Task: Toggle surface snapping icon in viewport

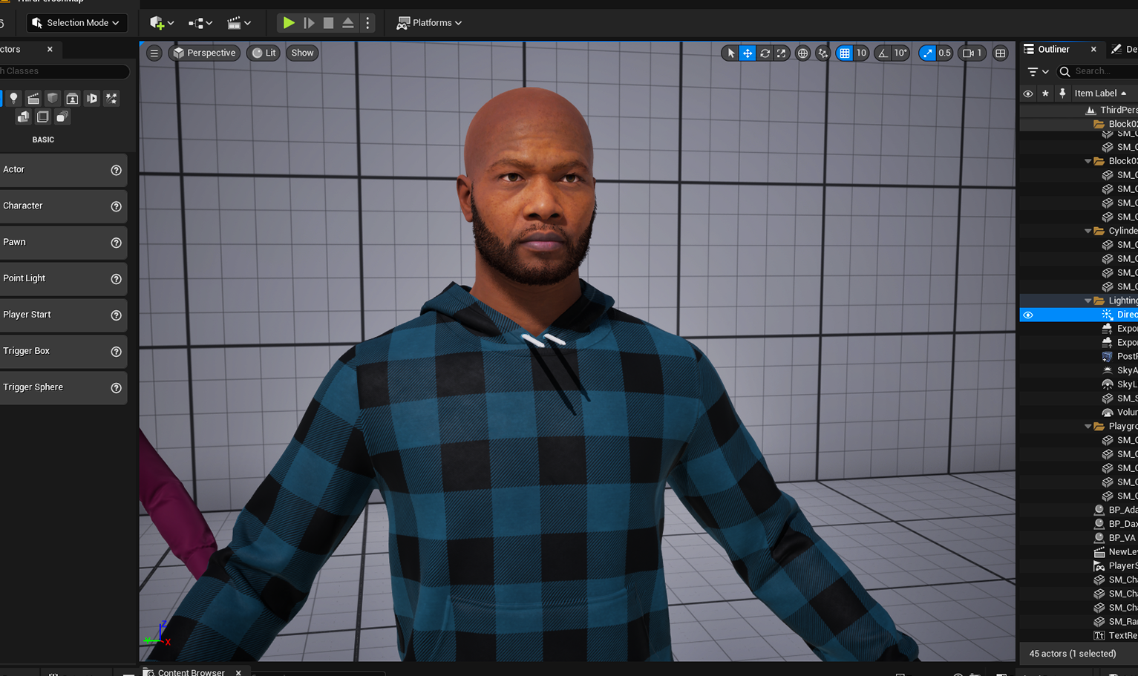Action: point(823,53)
